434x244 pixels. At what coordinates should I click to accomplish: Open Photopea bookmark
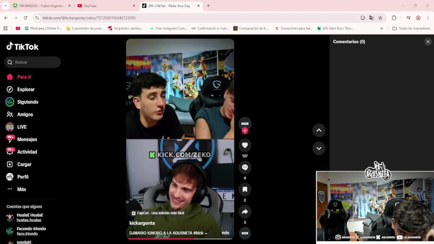point(43,28)
